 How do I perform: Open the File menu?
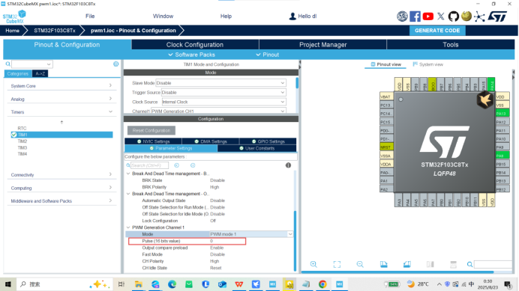coord(90,16)
